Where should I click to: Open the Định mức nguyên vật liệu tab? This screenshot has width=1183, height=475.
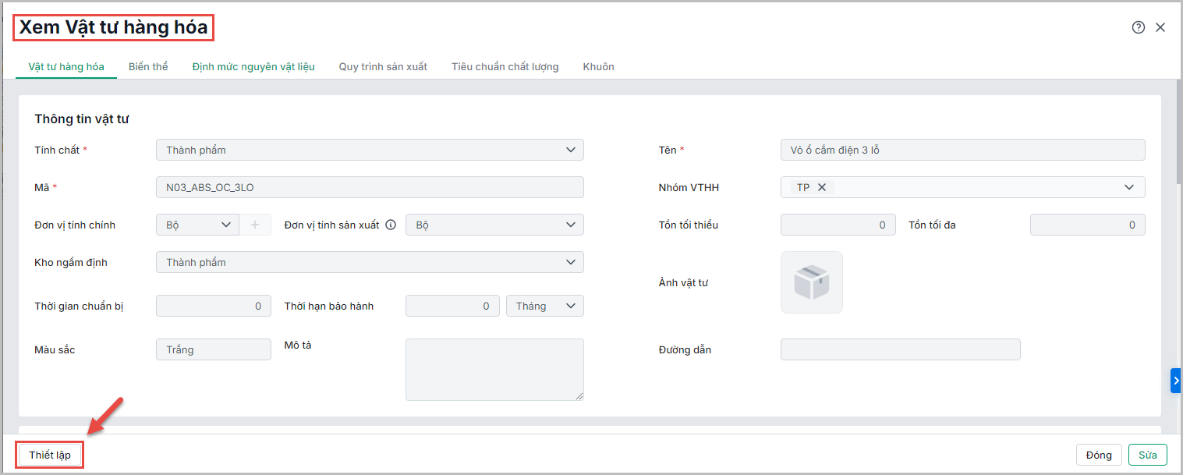pyautogui.click(x=253, y=66)
